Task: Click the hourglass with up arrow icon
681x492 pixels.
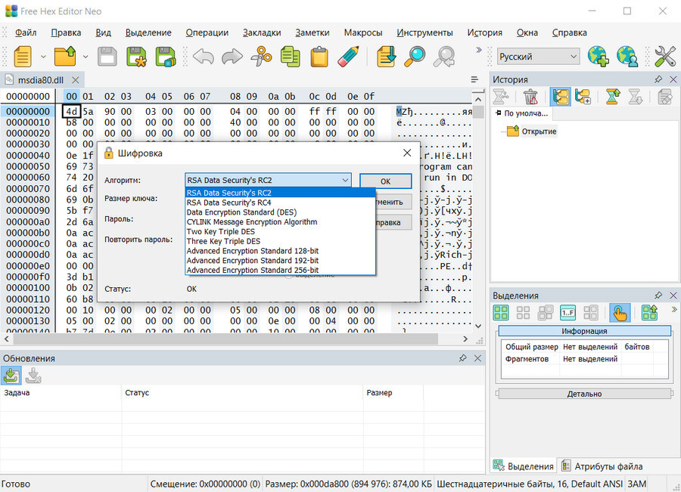Action: coord(612,96)
